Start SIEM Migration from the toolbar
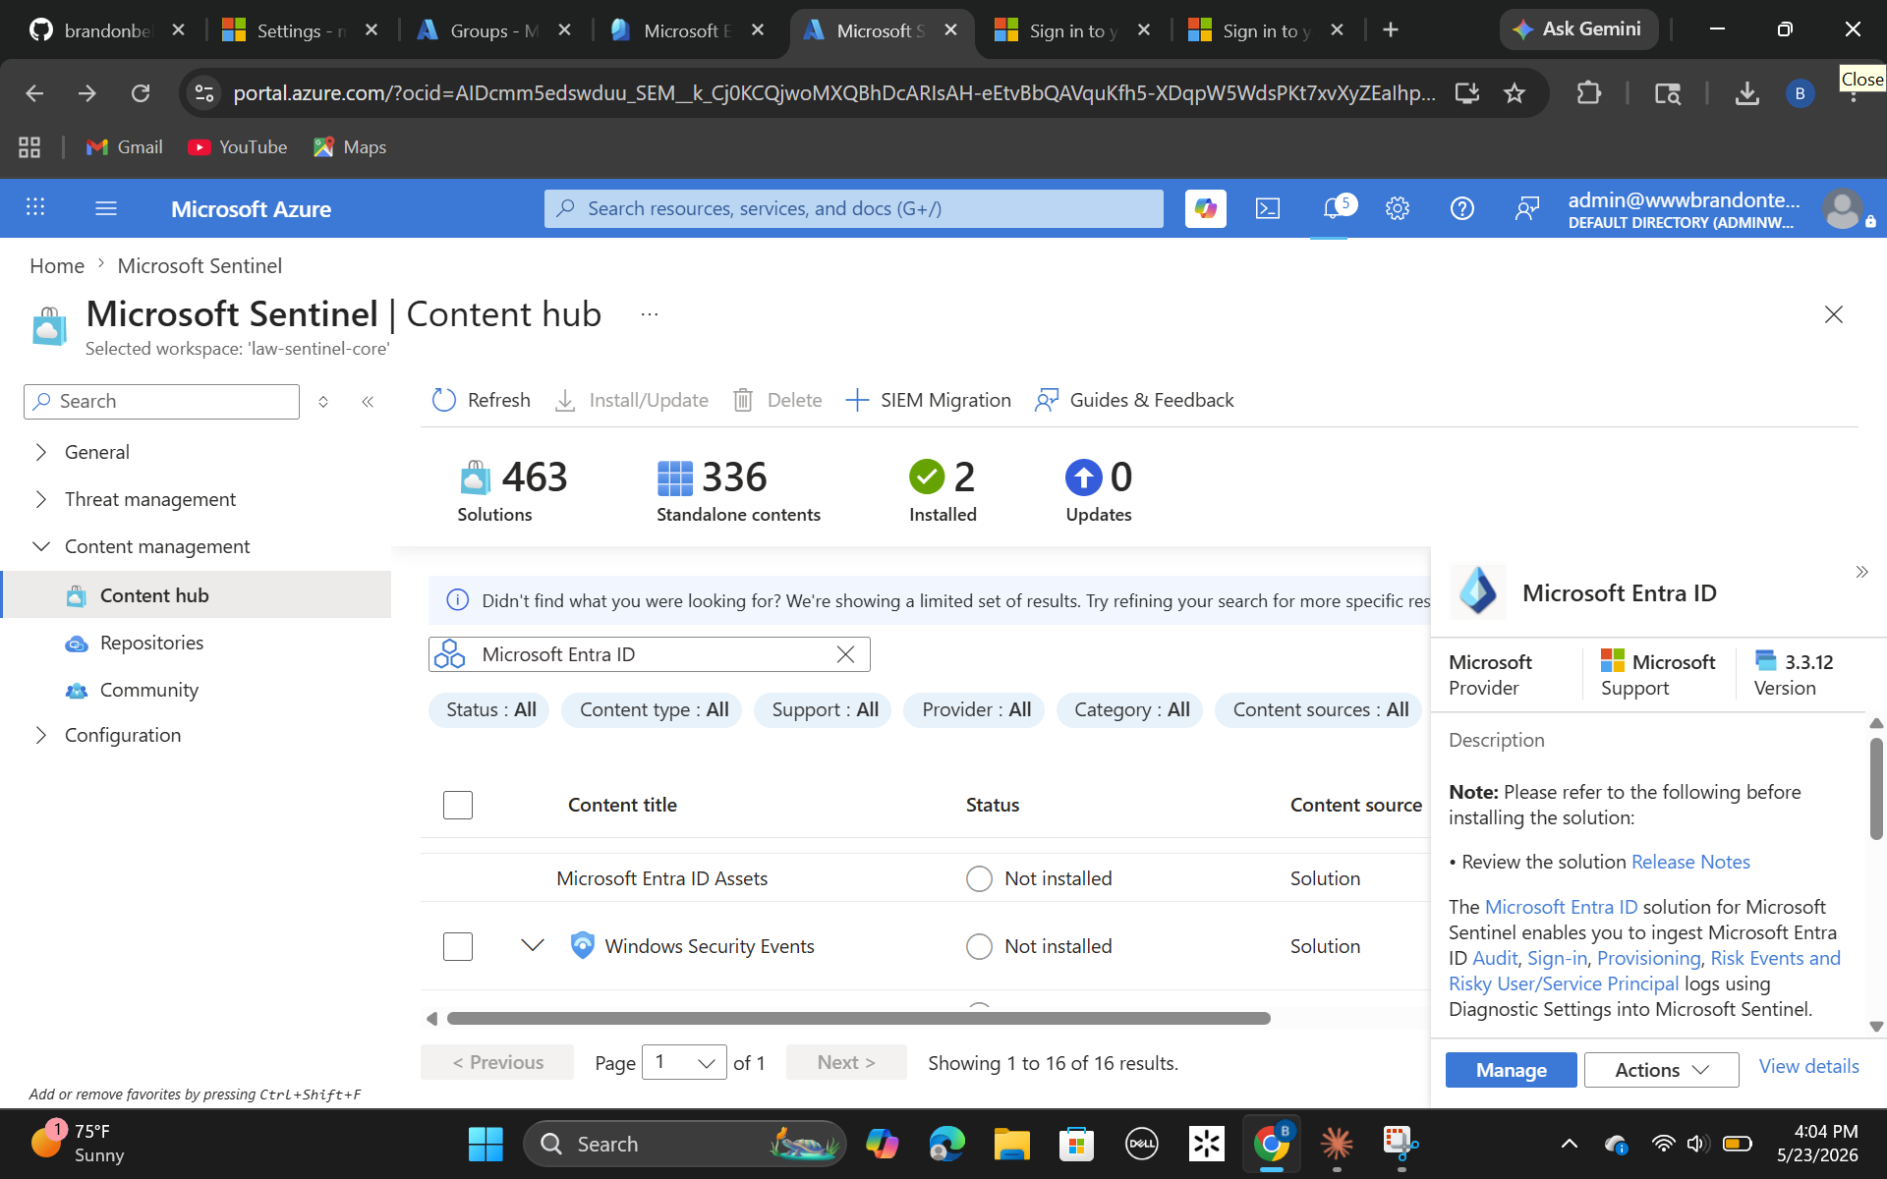 [928, 400]
